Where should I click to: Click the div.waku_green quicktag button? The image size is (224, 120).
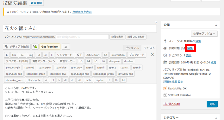(15, 80)
